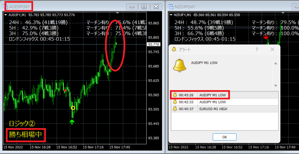Maximize the AUDJPY,M1 chart window
The image size is (299, 154).
pyautogui.click(x=144, y=6)
